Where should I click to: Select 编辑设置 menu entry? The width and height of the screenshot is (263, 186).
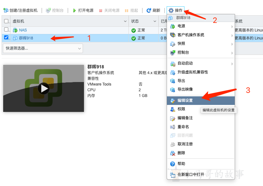[x=201, y=100]
